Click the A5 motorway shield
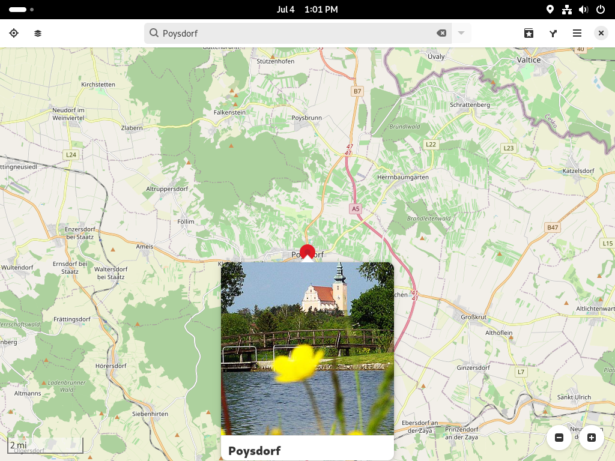This screenshot has height=461, width=615. pyautogui.click(x=356, y=209)
